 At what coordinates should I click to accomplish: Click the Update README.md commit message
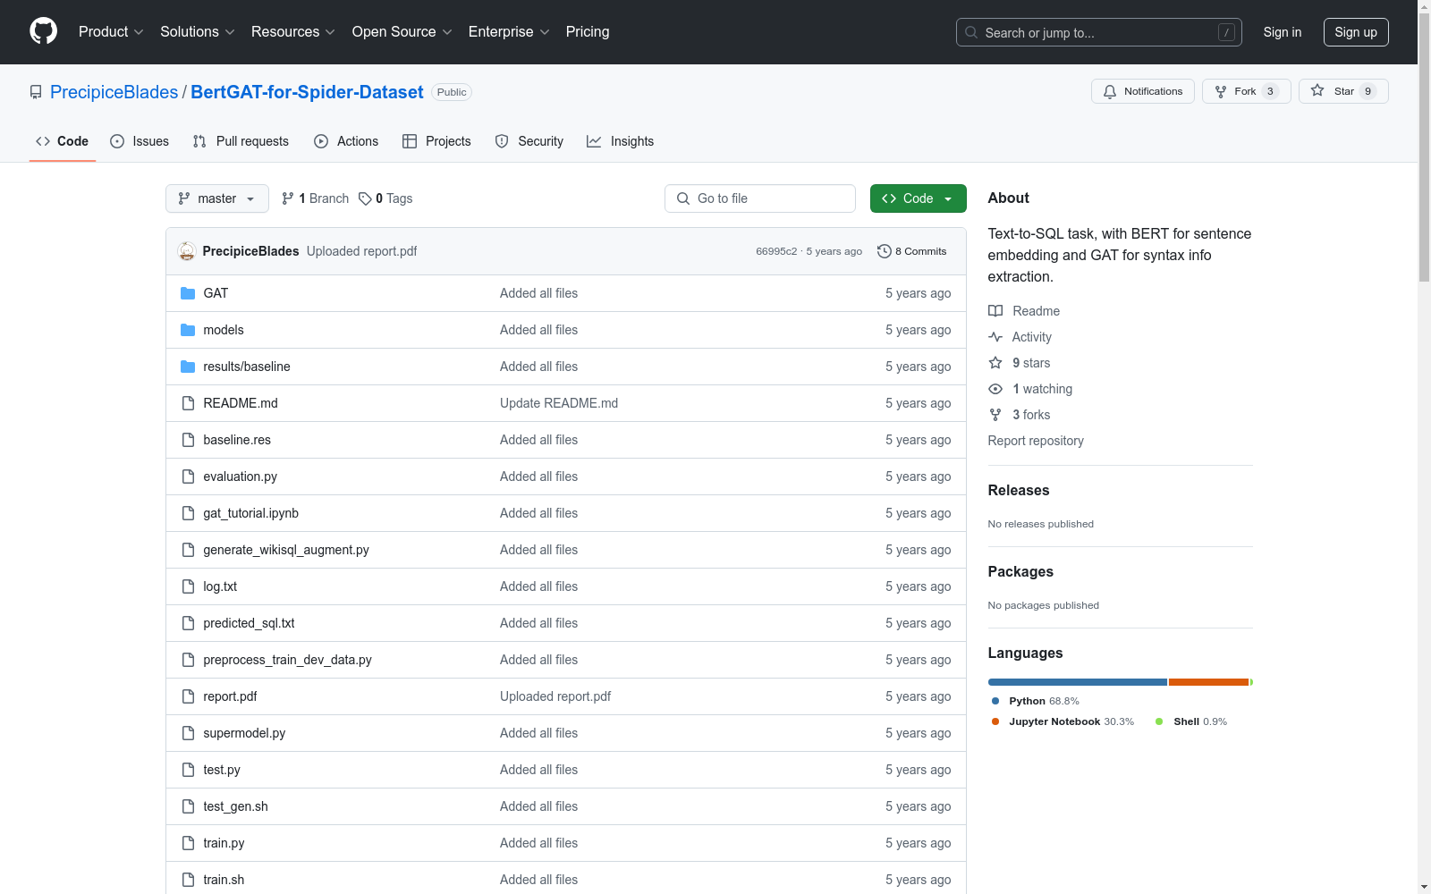click(x=559, y=403)
